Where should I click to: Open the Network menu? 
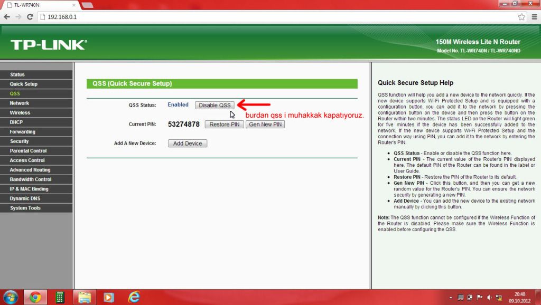coord(36,103)
